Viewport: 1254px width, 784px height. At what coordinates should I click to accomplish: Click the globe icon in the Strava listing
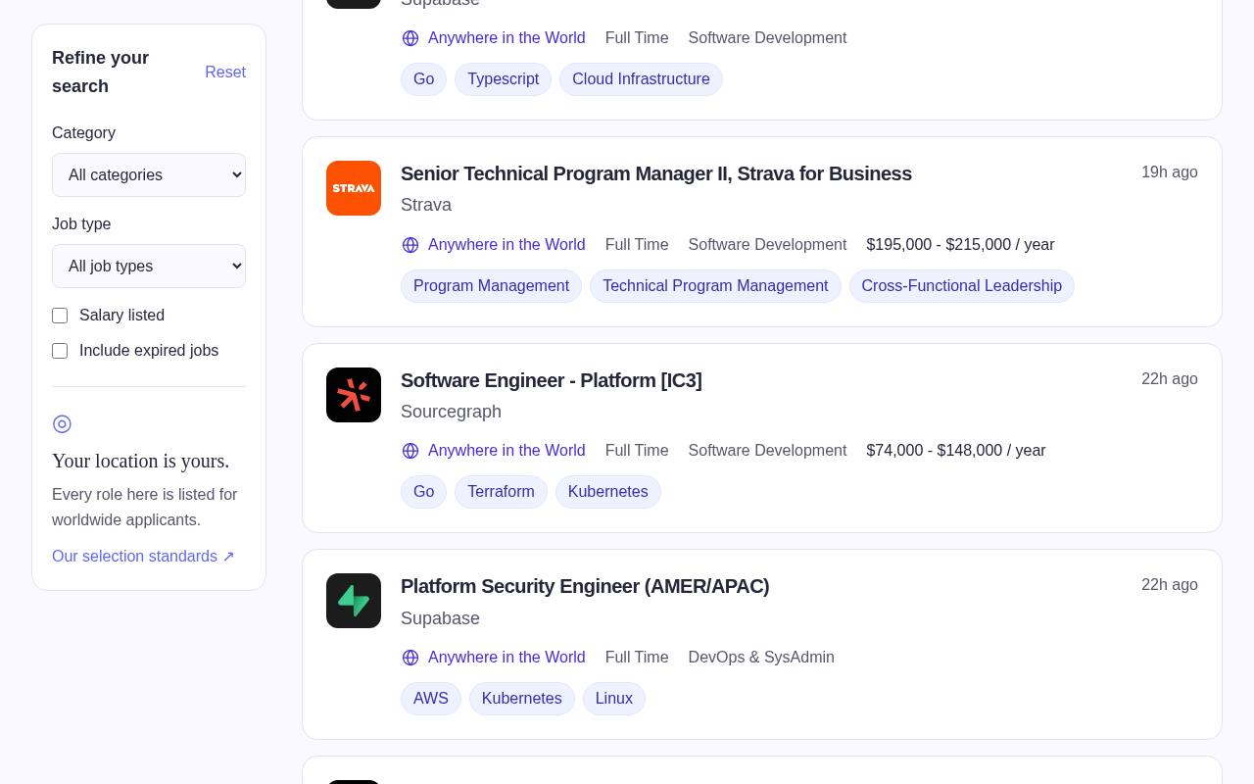click(x=410, y=245)
